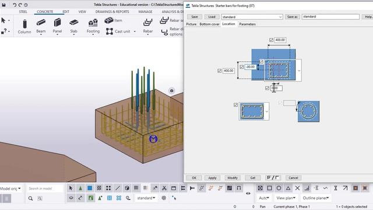Click the crossed-box snap switch icon
Image resolution: width=373 pixels, height=210 pixels.
coord(261,188)
